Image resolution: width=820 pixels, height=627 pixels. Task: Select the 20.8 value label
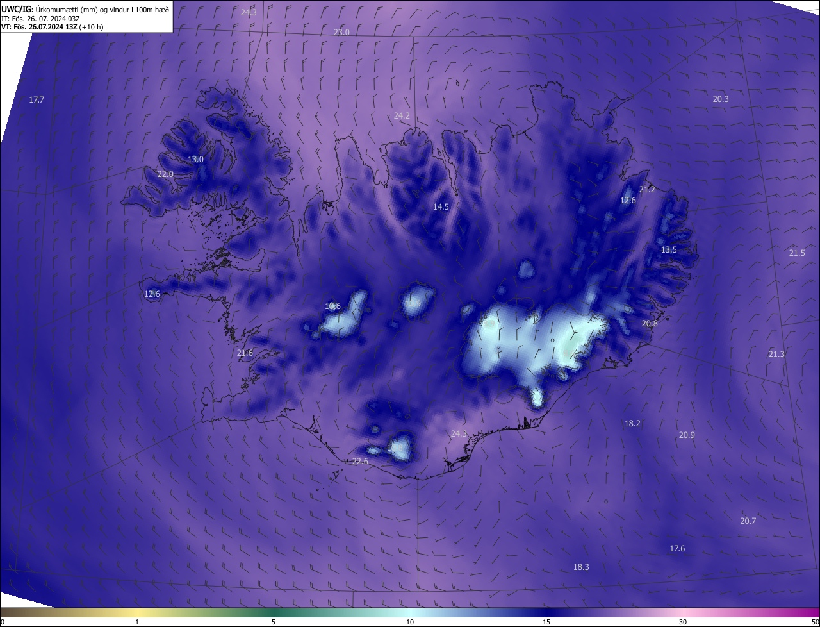pyautogui.click(x=650, y=324)
